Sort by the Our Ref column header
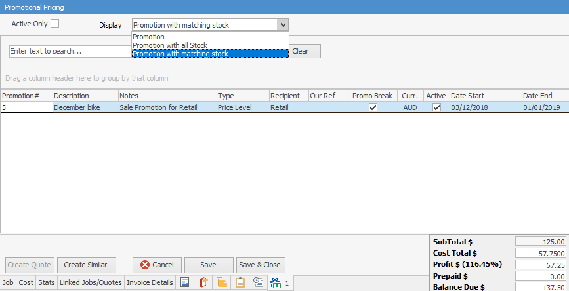 pyautogui.click(x=328, y=96)
